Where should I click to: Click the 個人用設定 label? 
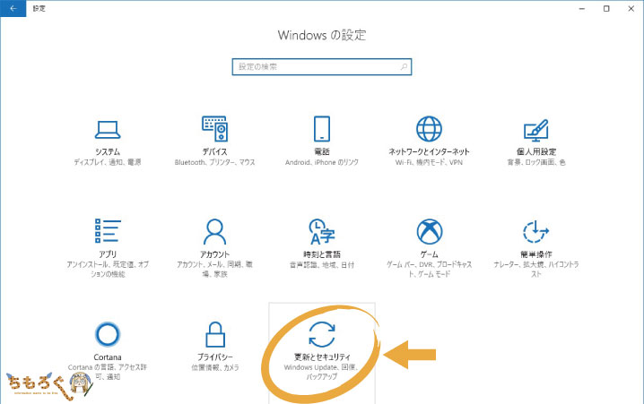tap(536, 151)
